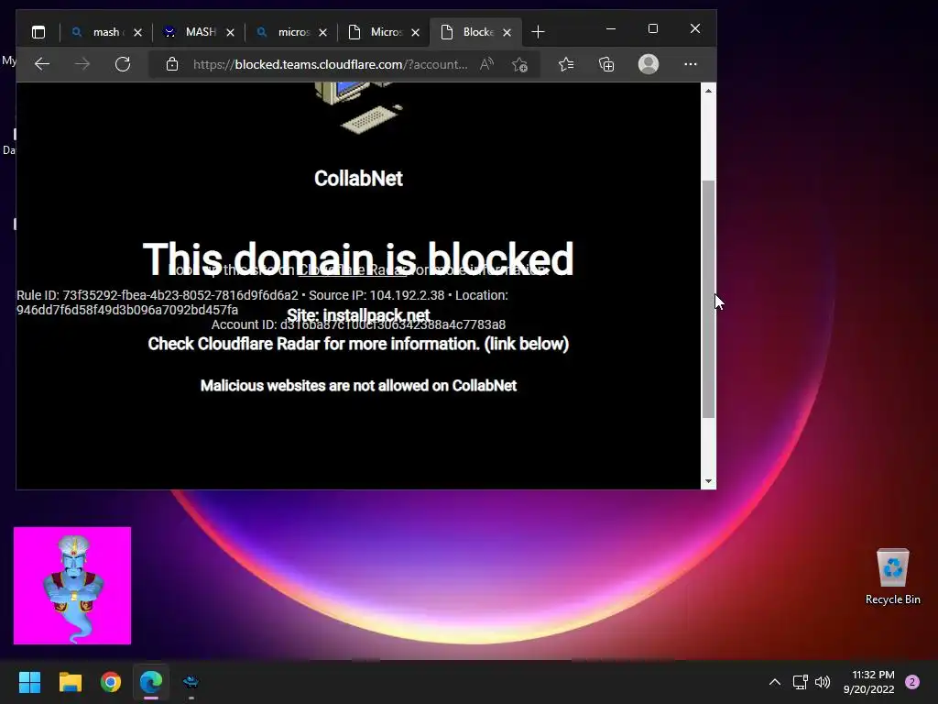Close the 'Micros' page tab
This screenshot has height=704, width=938.
pyautogui.click(x=416, y=32)
